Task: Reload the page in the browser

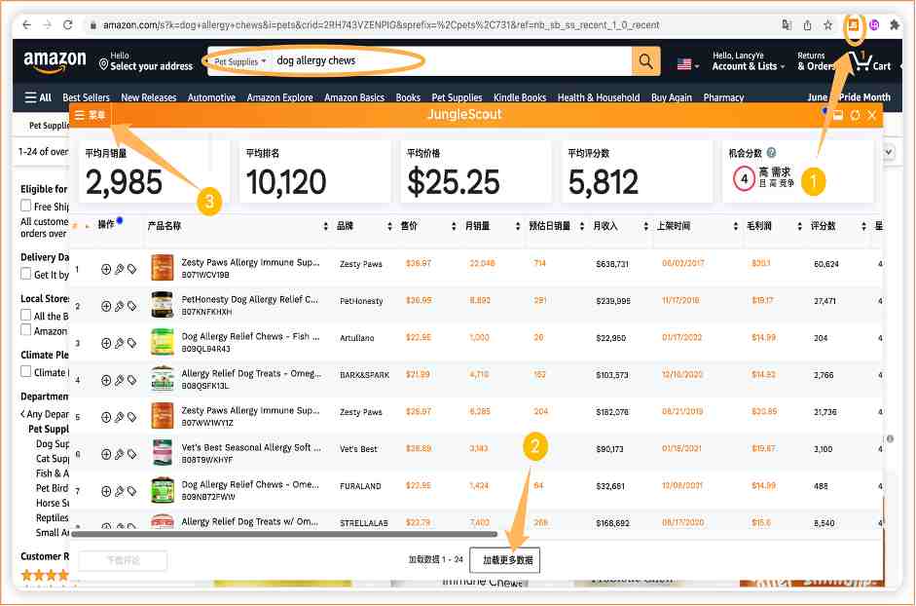Action: coord(68,24)
